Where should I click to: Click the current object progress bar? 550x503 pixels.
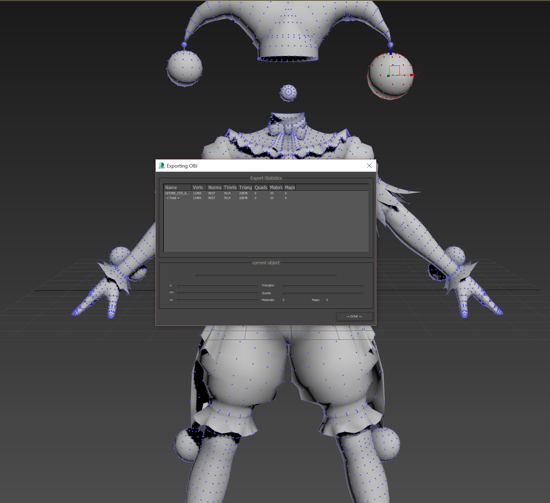(266, 275)
